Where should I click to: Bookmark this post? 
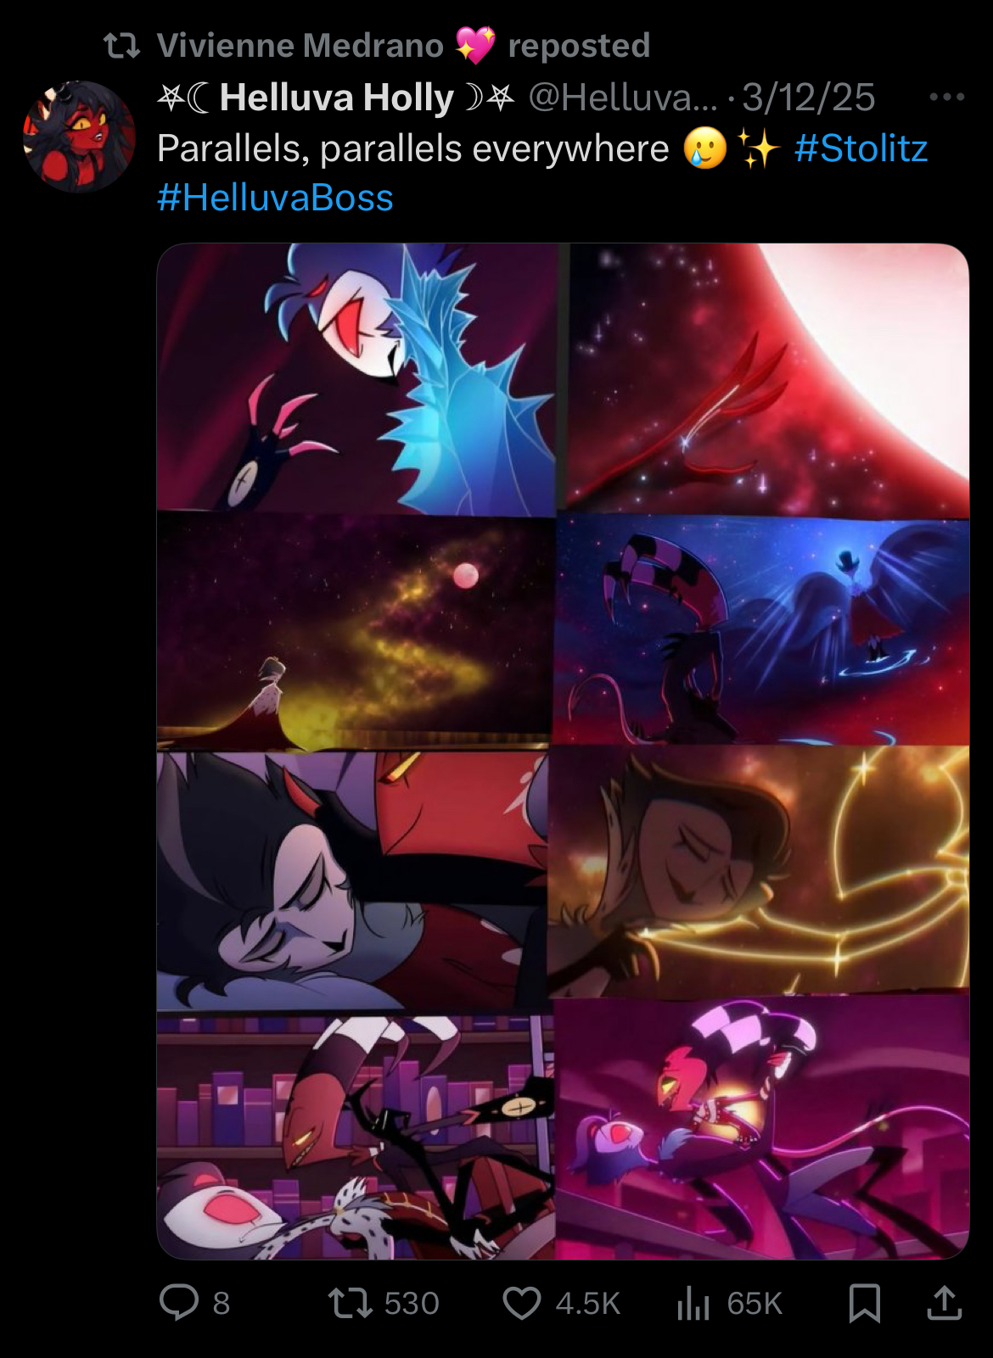pos(865,1303)
